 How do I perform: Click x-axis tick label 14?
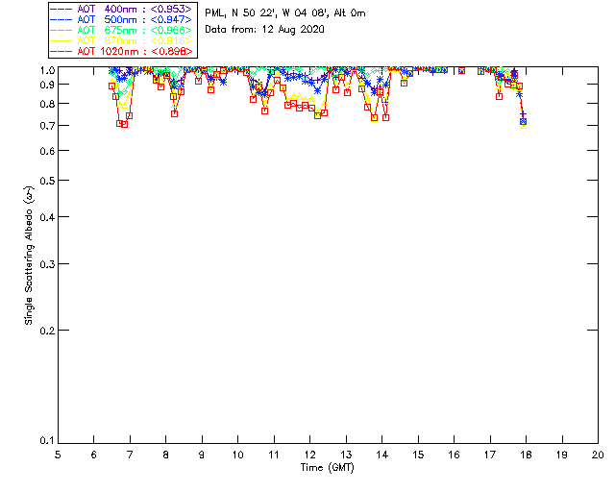click(x=382, y=455)
